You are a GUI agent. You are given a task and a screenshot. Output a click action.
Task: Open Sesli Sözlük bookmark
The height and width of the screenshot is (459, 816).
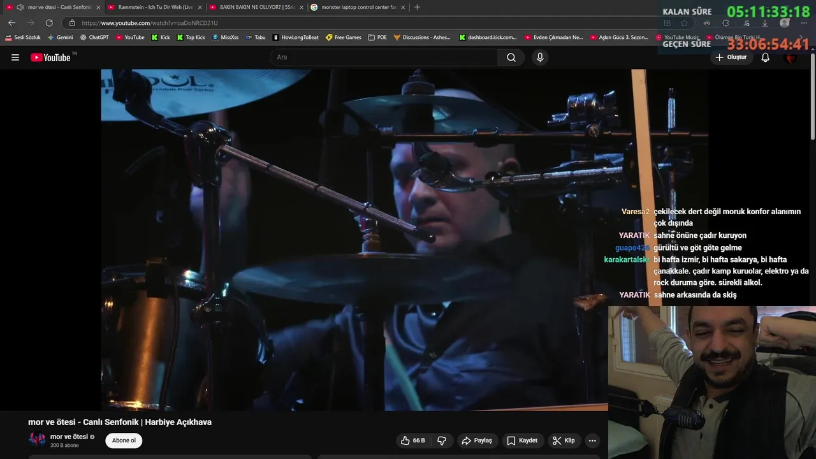click(23, 38)
